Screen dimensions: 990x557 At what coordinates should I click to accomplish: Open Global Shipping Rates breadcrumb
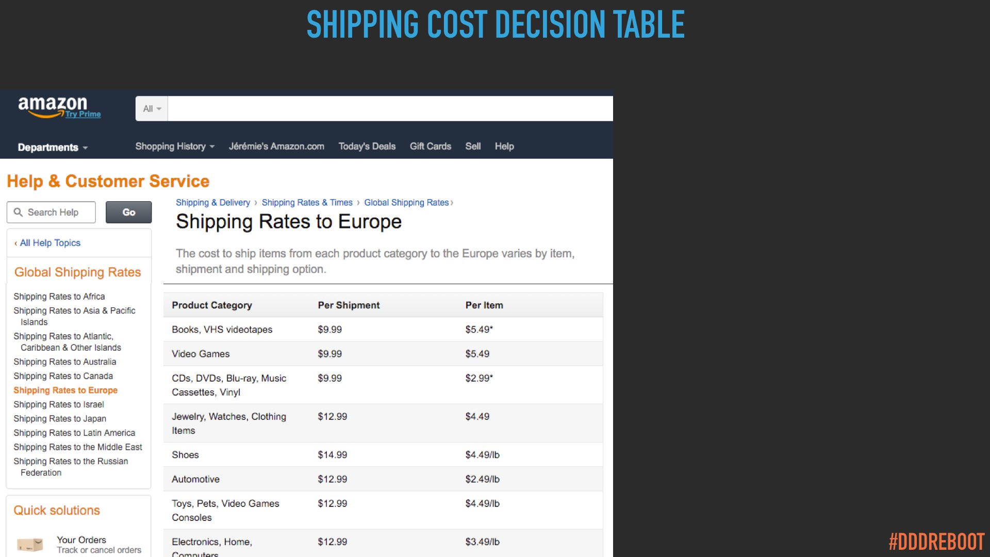(x=407, y=203)
